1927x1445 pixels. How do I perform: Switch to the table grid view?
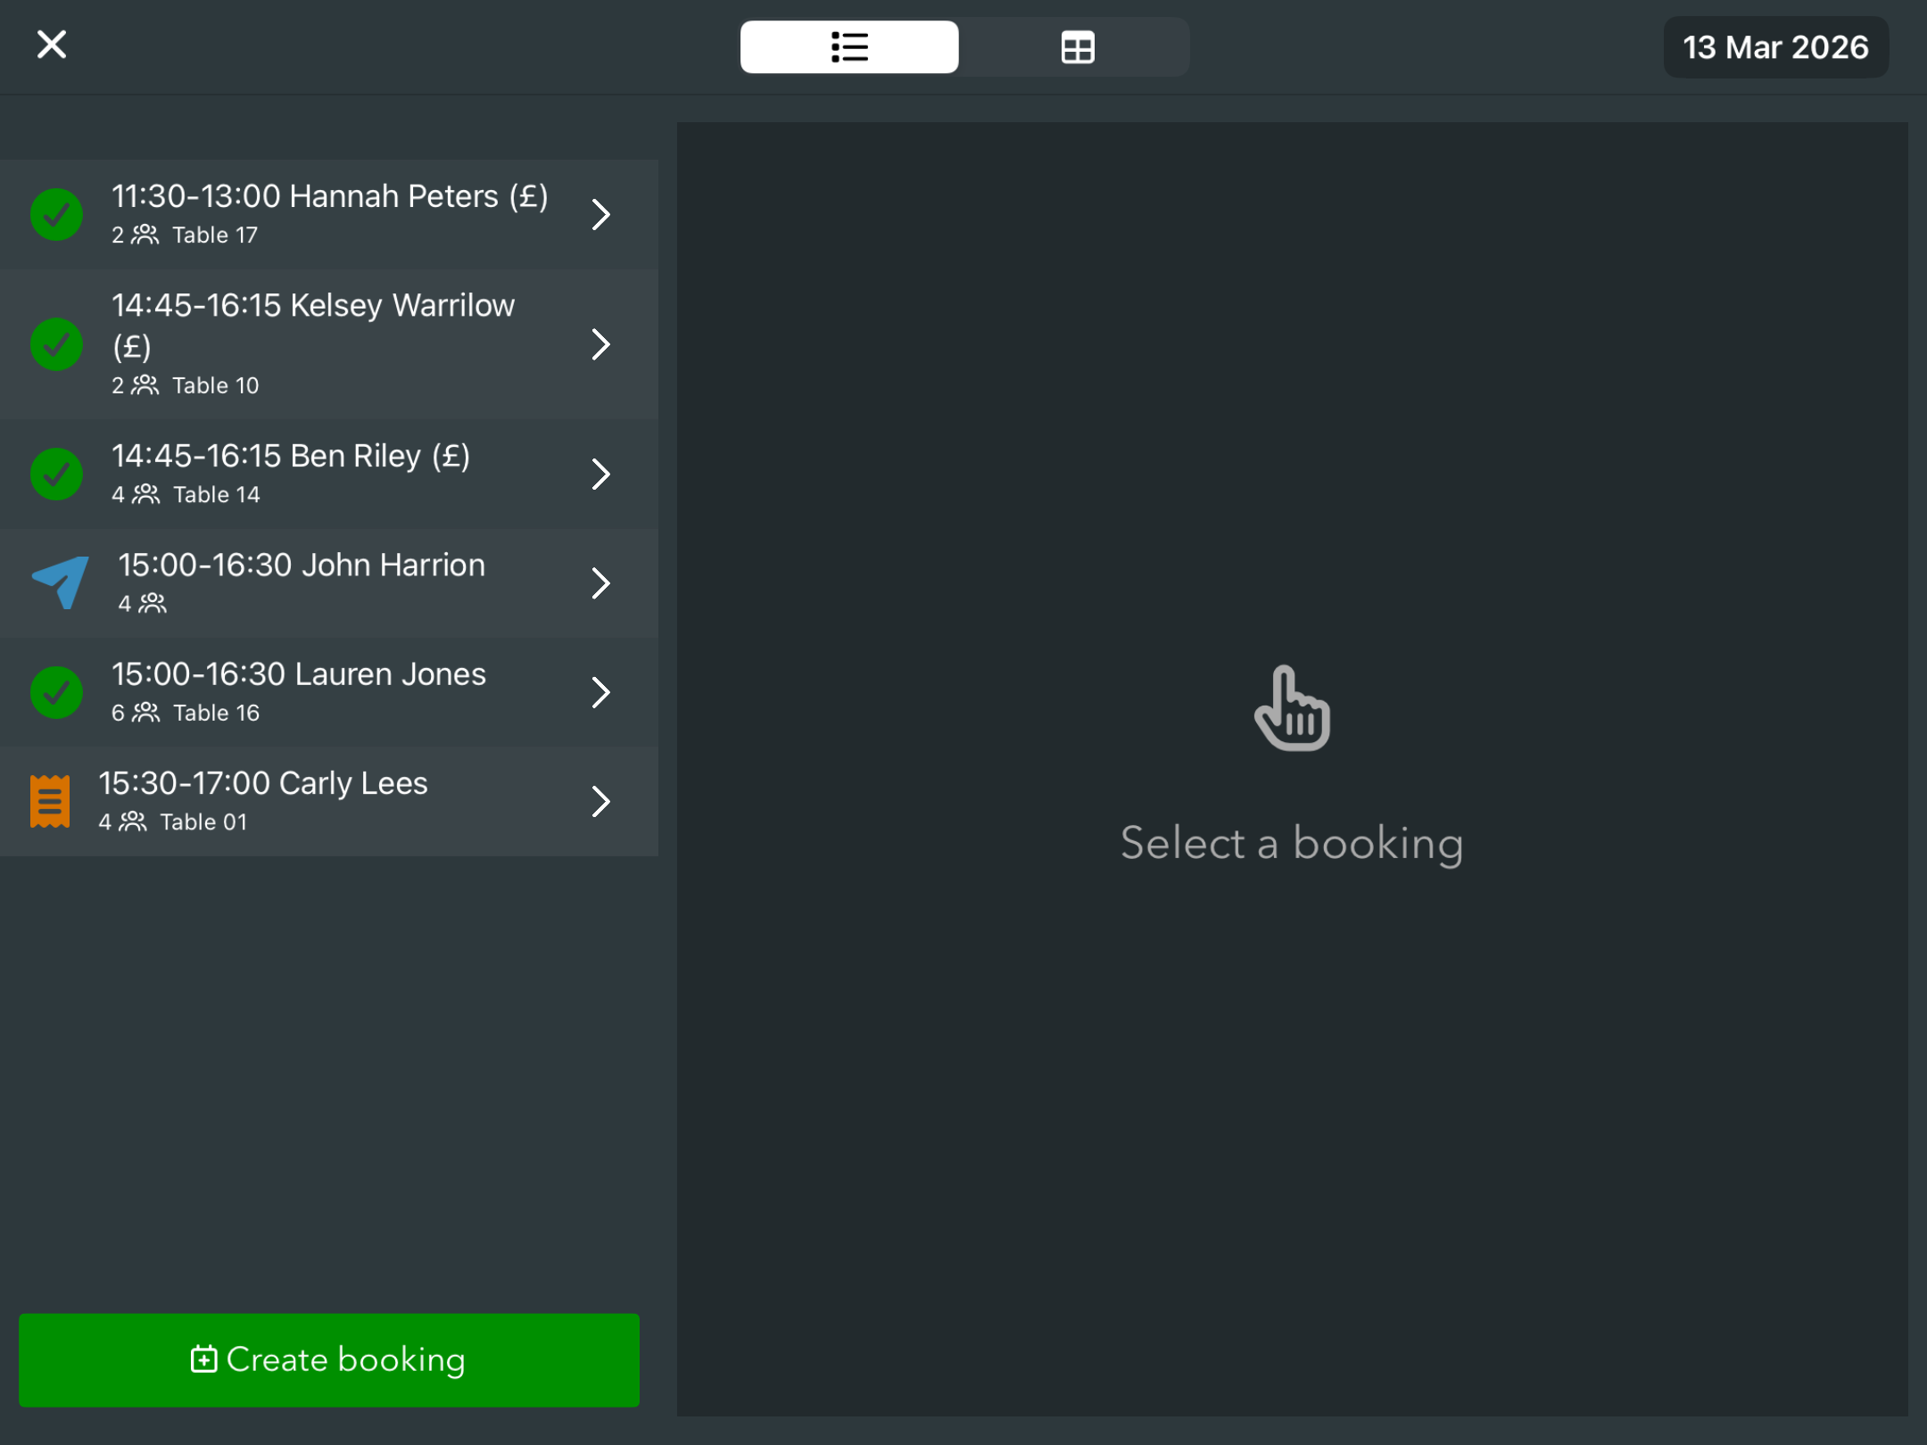(1077, 47)
